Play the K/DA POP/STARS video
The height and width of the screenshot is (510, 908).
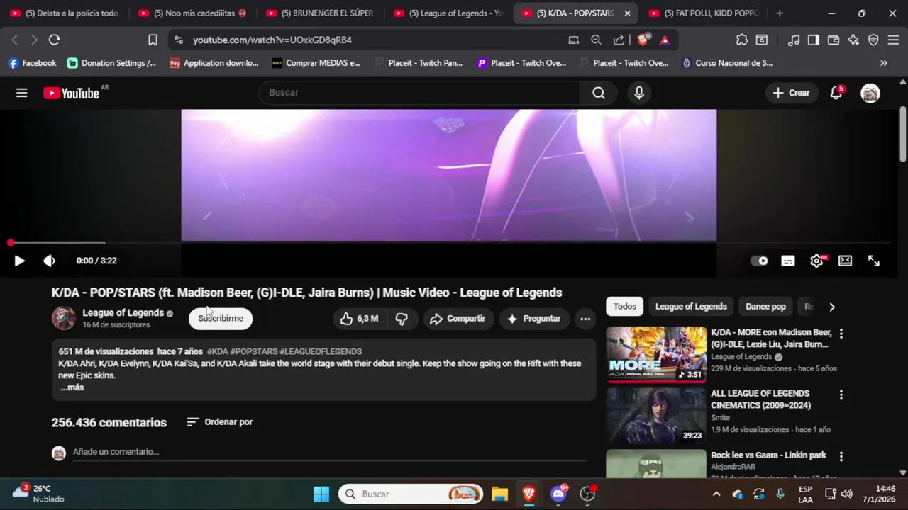click(x=19, y=261)
